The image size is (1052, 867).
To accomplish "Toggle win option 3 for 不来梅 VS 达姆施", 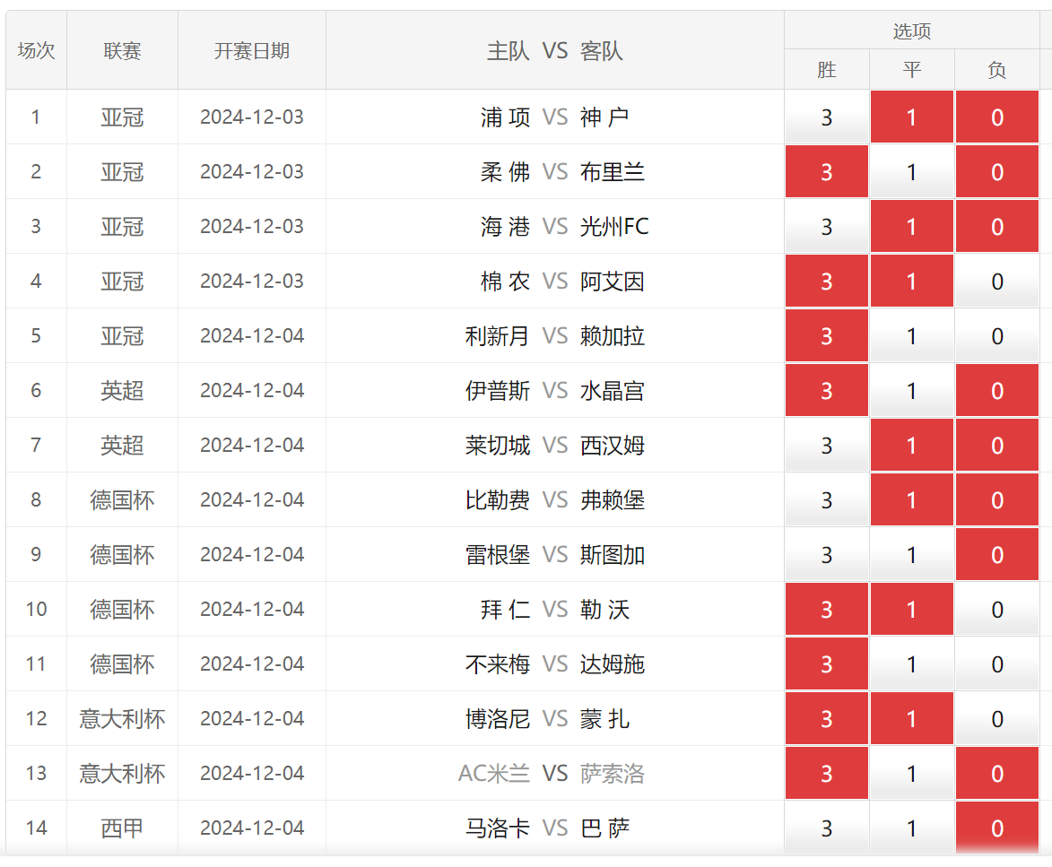I will click(x=827, y=663).
